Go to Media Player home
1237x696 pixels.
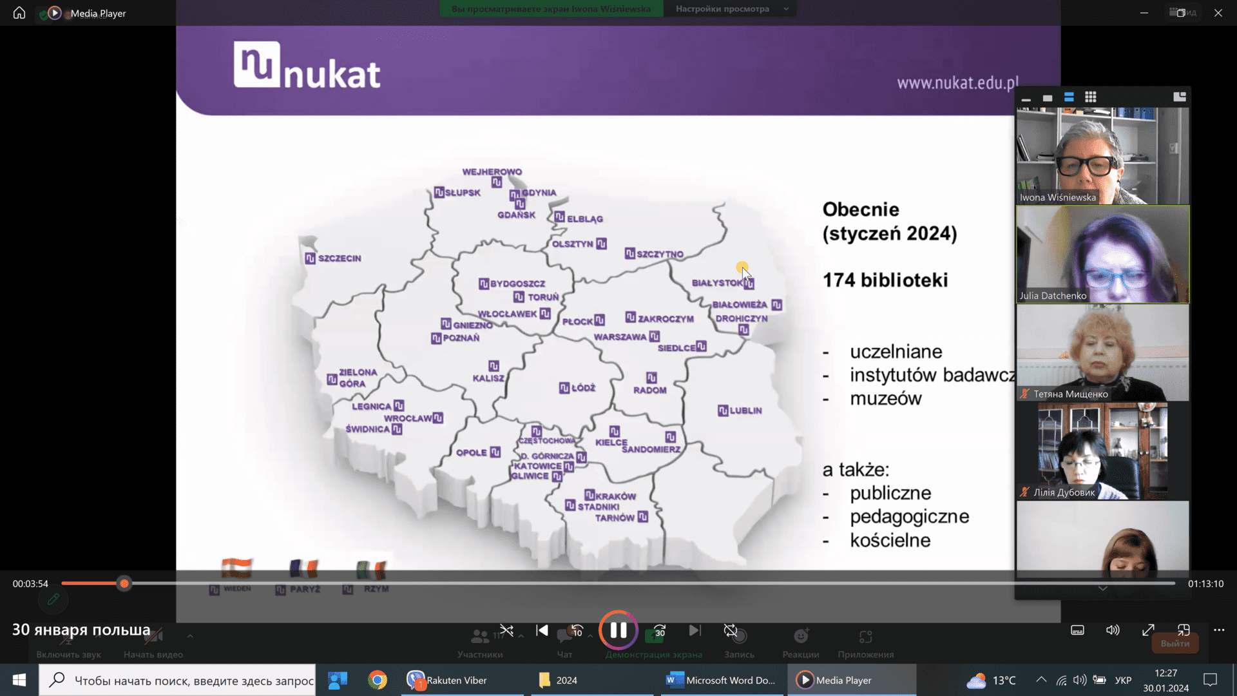(x=19, y=13)
